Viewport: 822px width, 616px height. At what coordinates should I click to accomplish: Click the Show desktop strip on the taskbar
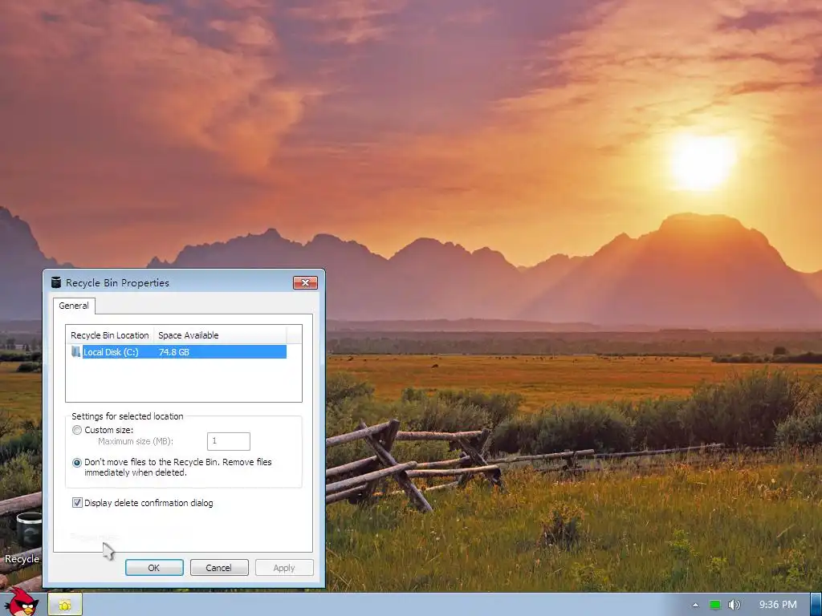(x=816, y=605)
